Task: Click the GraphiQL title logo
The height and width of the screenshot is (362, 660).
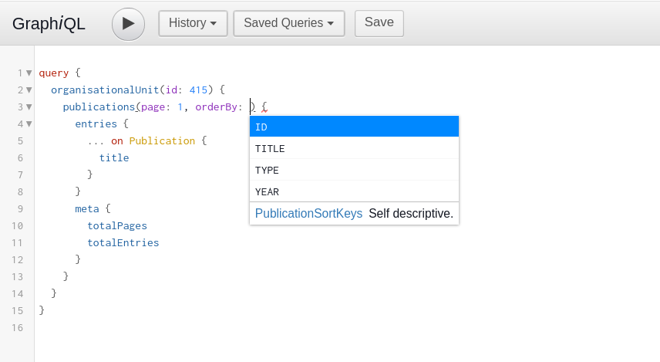Action: (x=49, y=24)
